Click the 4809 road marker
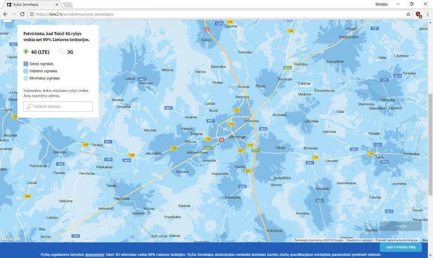The image size is (433, 258). (127, 160)
